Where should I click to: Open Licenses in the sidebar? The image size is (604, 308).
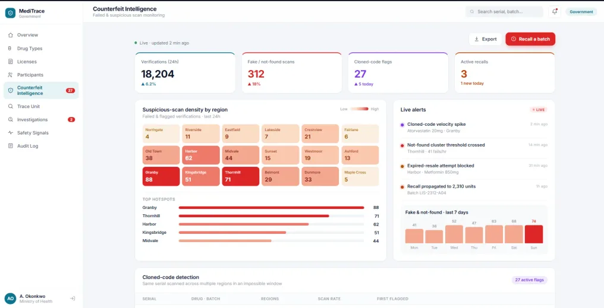click(41, 62)
